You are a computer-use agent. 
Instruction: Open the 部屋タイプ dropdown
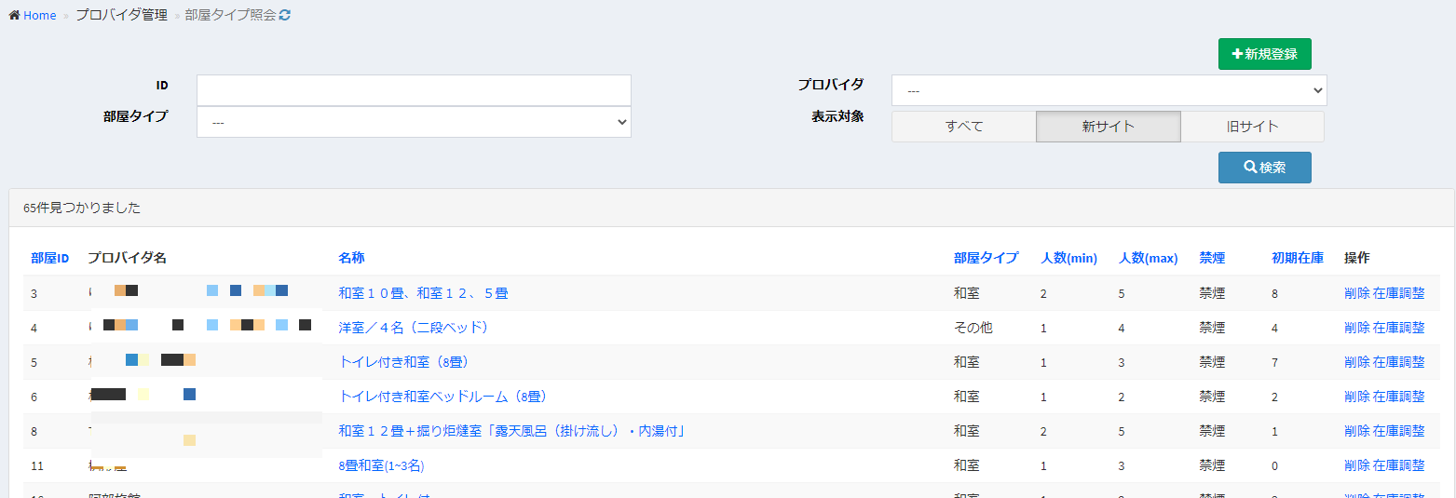pos(414,122)
